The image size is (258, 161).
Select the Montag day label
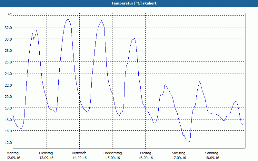[x=13, y=153]
